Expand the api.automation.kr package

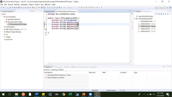[5, 19]
